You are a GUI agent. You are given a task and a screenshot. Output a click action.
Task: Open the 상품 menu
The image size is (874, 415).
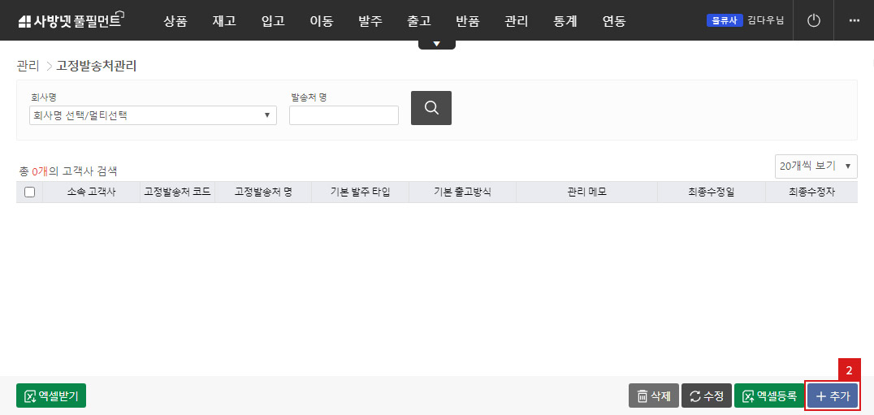point(175,21)
